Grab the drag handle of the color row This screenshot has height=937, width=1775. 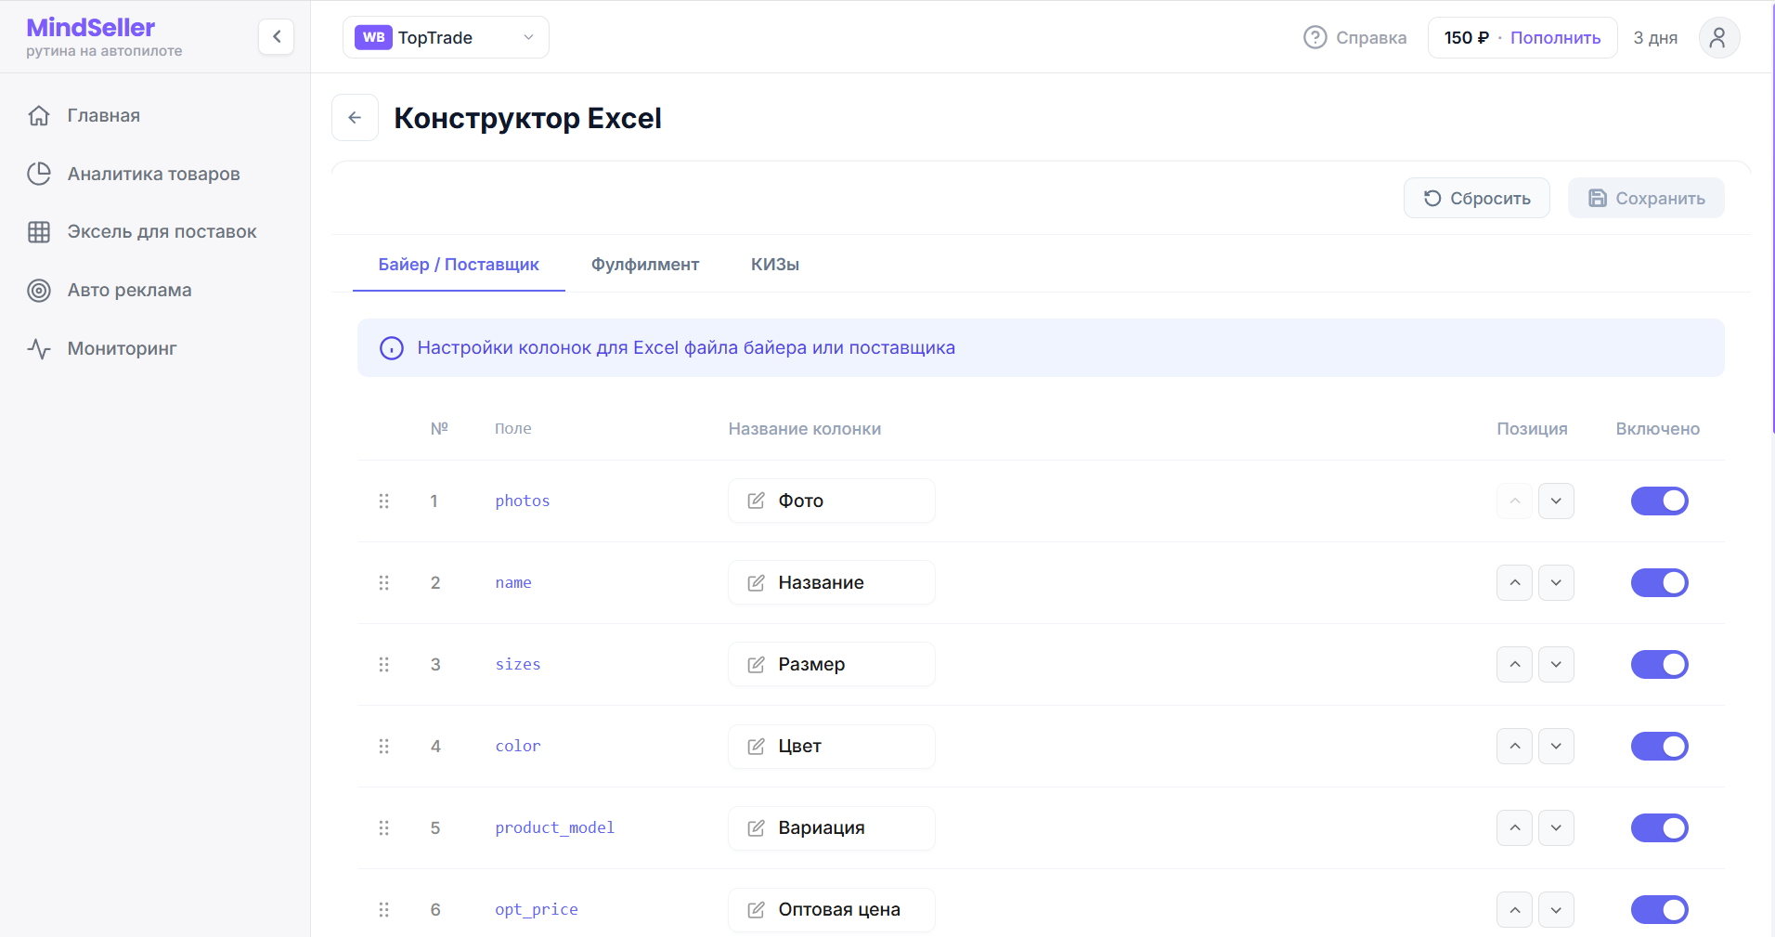tap(383, 746)
